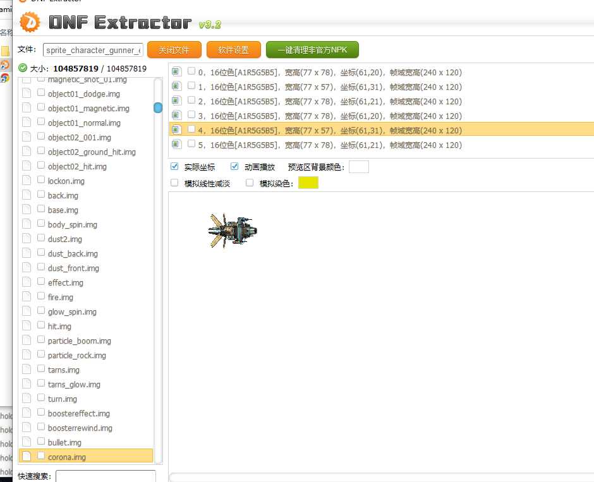
Task: Click the file icon beside hit.img
Action: [27, 326]
